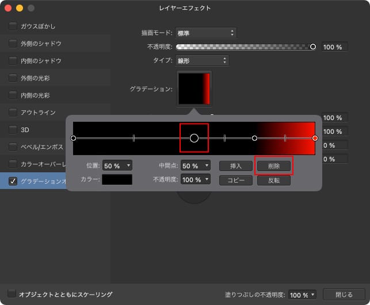Select the leftmost black gradient stop
370x305 pixels.
[x=73, y=138]
